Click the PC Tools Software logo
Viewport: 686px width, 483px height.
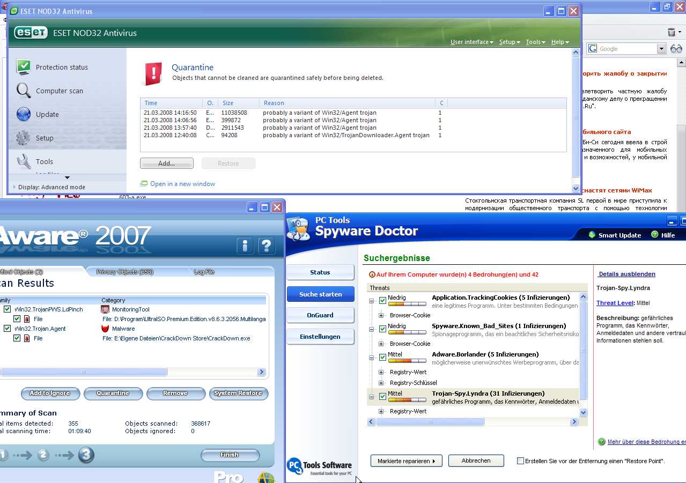[320, 466]
